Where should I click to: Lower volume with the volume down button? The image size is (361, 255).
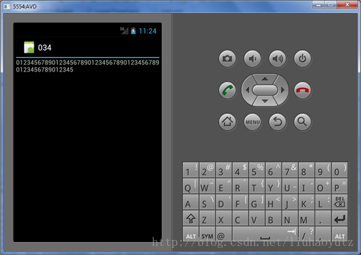[252, 59]
